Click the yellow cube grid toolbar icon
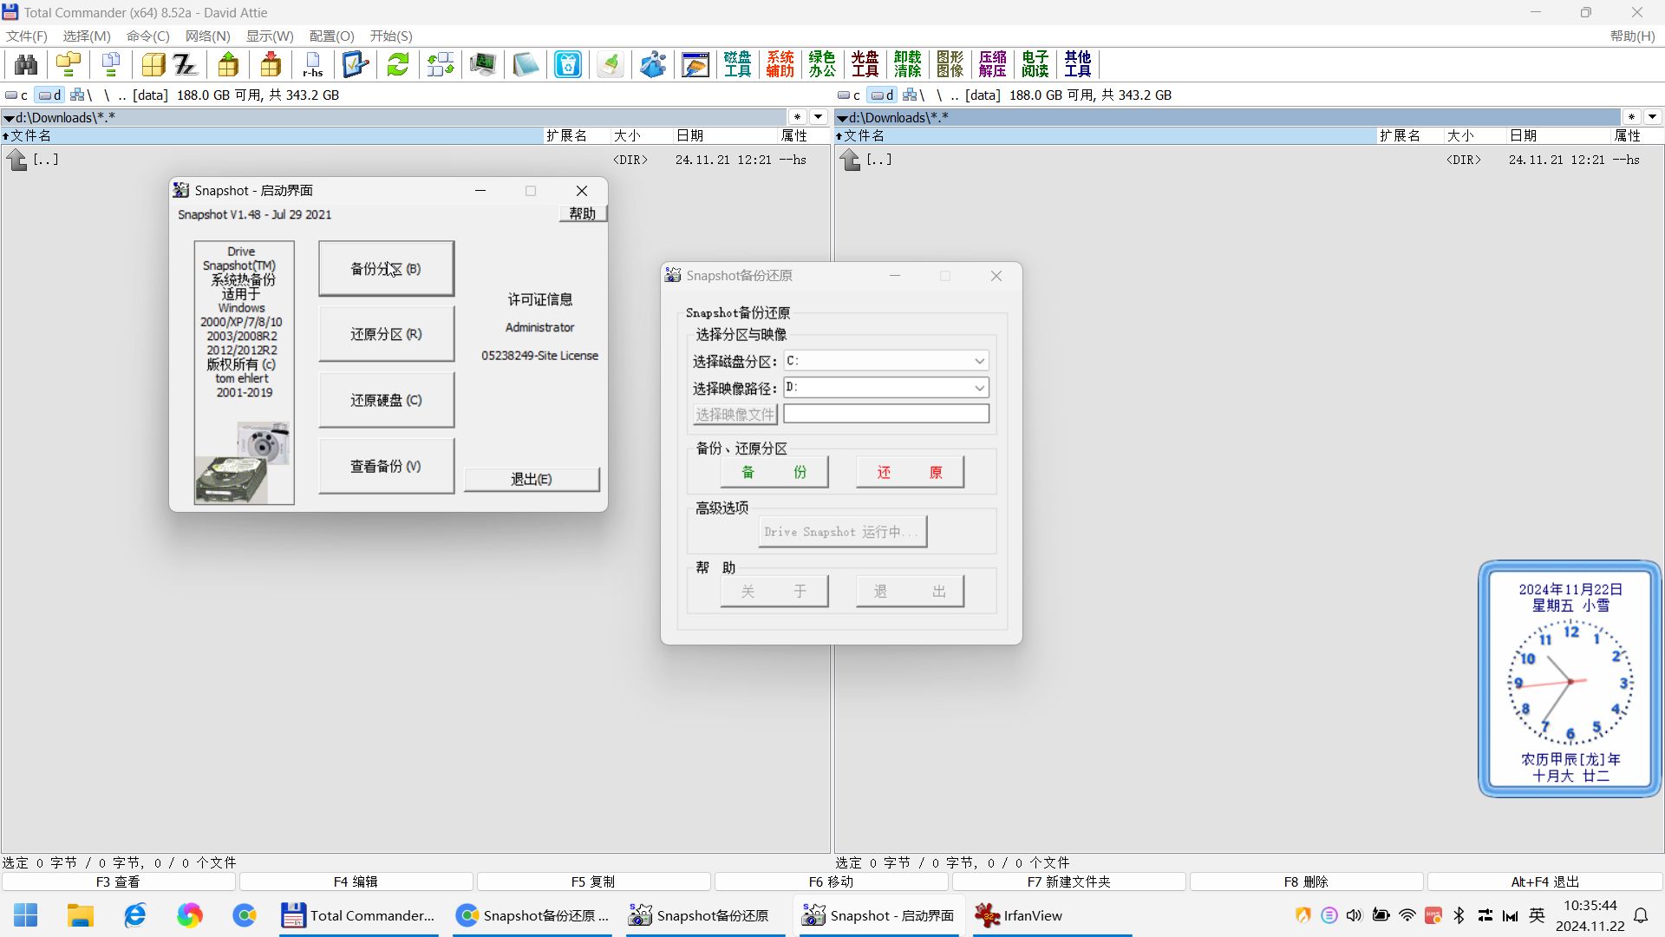The height and width of the screenshot is (937, 1665). (153, 64)
